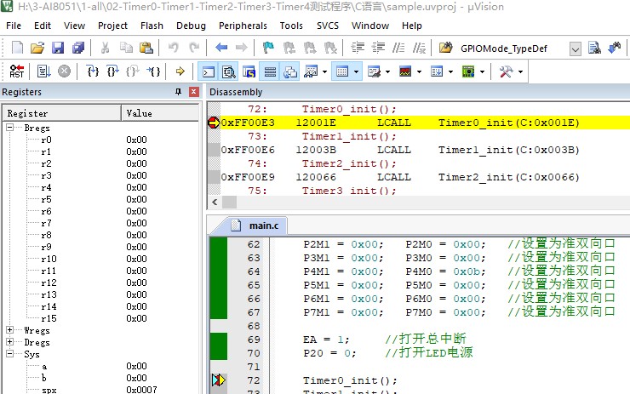Image resolution: width=630 pixels, height=394 pixels.
Task: Paste from clipboard icon
Action: (x=146, y=48)
